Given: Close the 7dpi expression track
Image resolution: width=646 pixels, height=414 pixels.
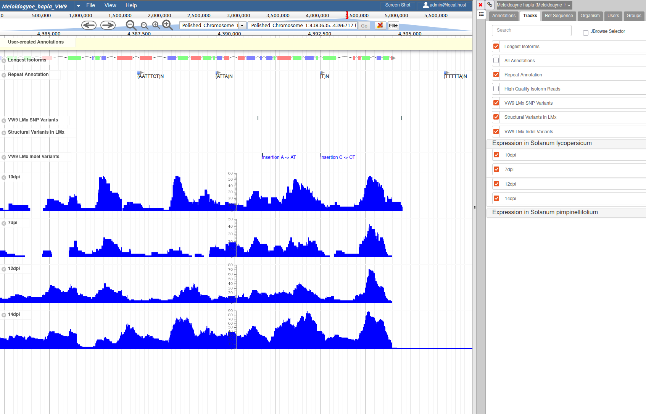Looking at the screenshot, I should coord(4,223).
